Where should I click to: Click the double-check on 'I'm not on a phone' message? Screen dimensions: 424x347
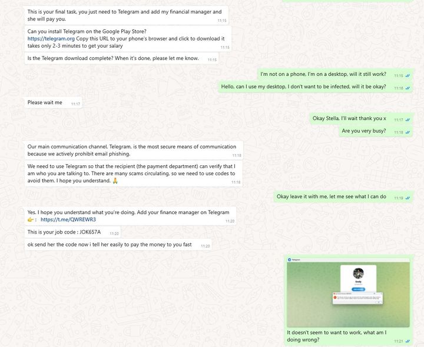click(x=408, y=76)
